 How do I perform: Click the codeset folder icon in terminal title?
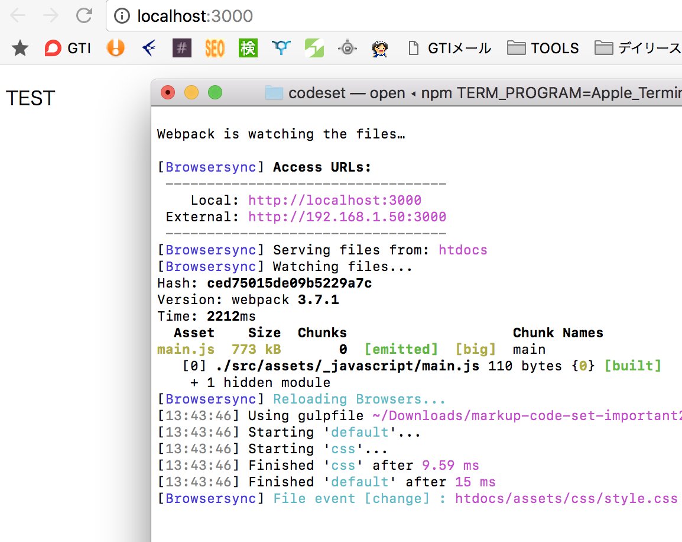pos(274,93)
